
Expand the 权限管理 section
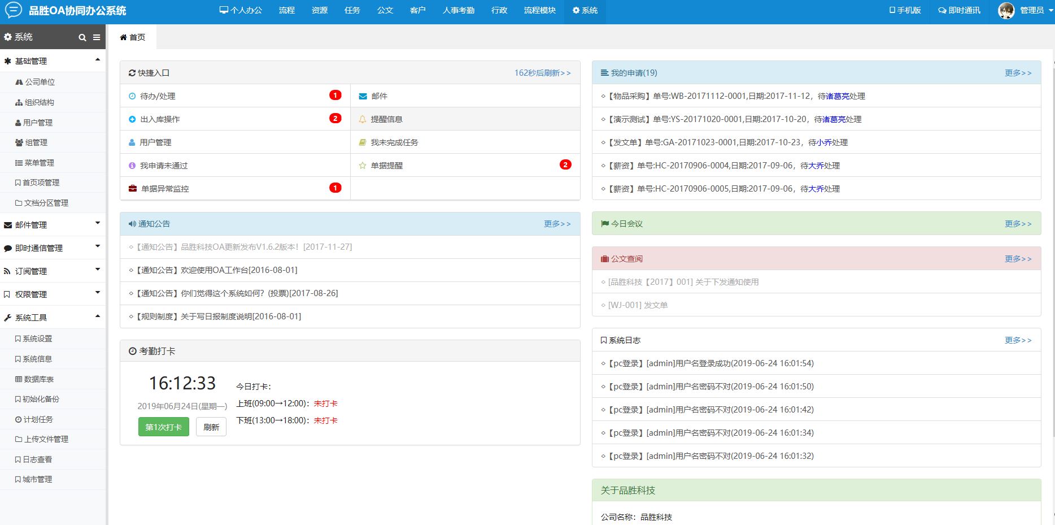tap(53, 294)
